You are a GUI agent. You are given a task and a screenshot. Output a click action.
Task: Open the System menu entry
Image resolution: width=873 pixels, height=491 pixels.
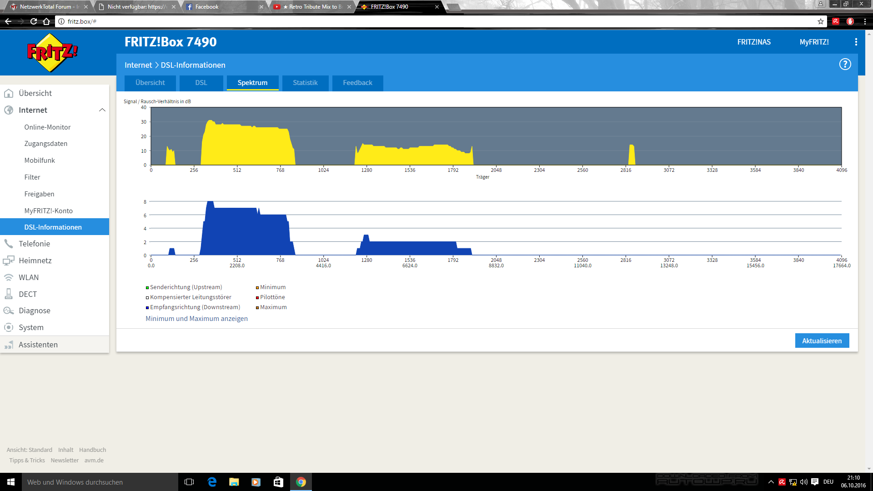(x=31, y=327)
